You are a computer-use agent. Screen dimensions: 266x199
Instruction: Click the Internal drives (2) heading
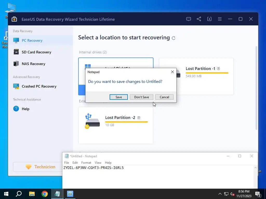point(93,52)
